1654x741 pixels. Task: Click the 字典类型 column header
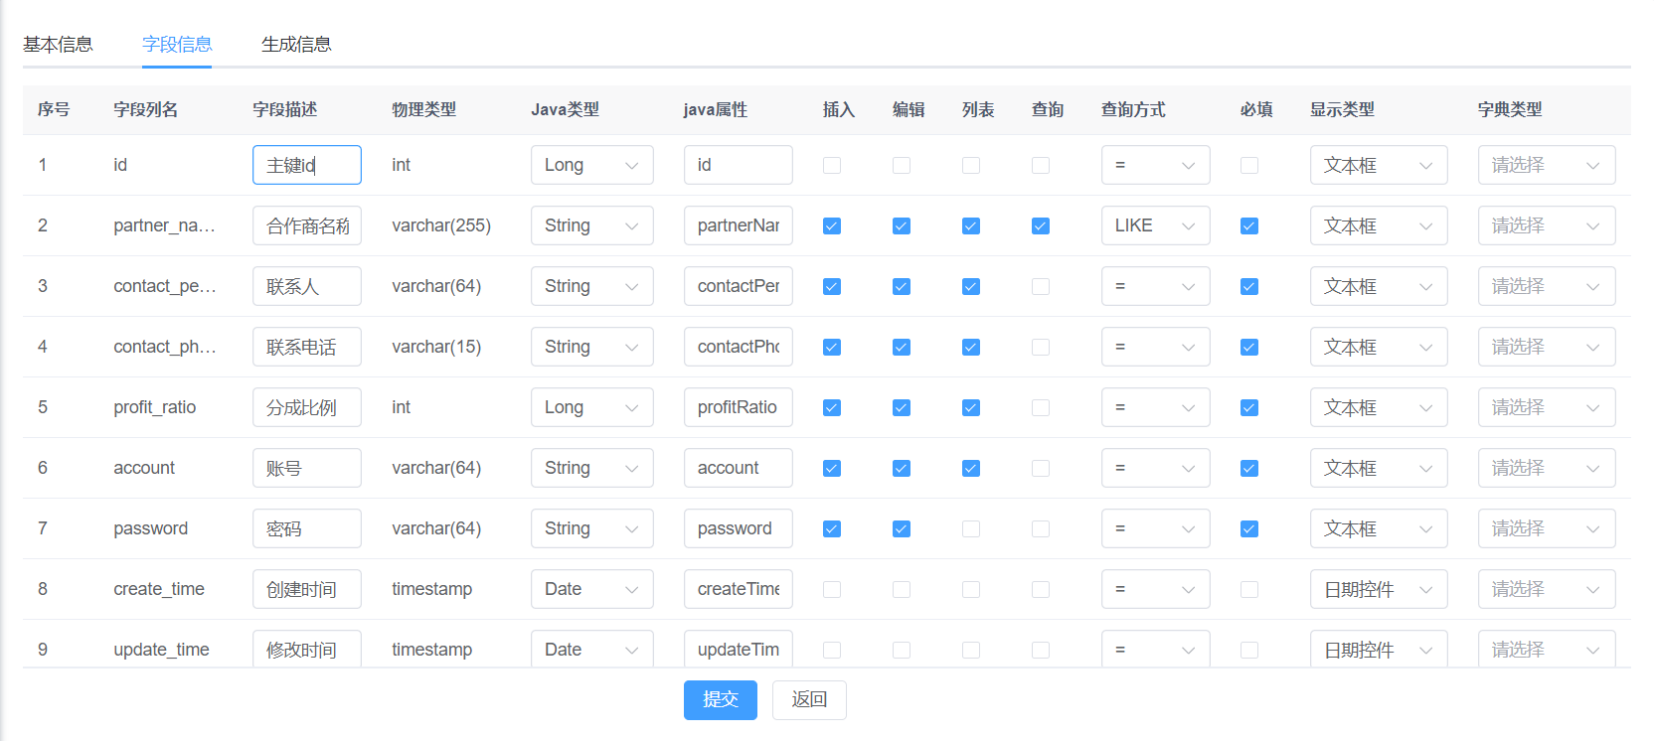(1510, 109)
